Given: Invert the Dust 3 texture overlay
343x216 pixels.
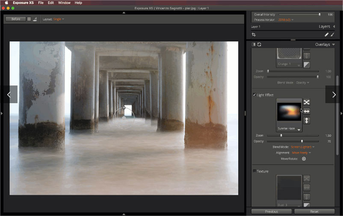Looking at the screenshot, I should (x=307, y=204).
